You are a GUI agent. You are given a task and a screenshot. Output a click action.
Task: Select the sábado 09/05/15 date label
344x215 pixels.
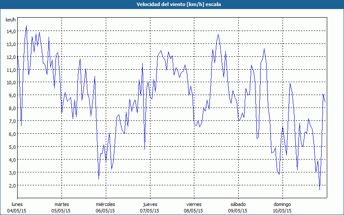pyautogui.click(x=238, y=208)
